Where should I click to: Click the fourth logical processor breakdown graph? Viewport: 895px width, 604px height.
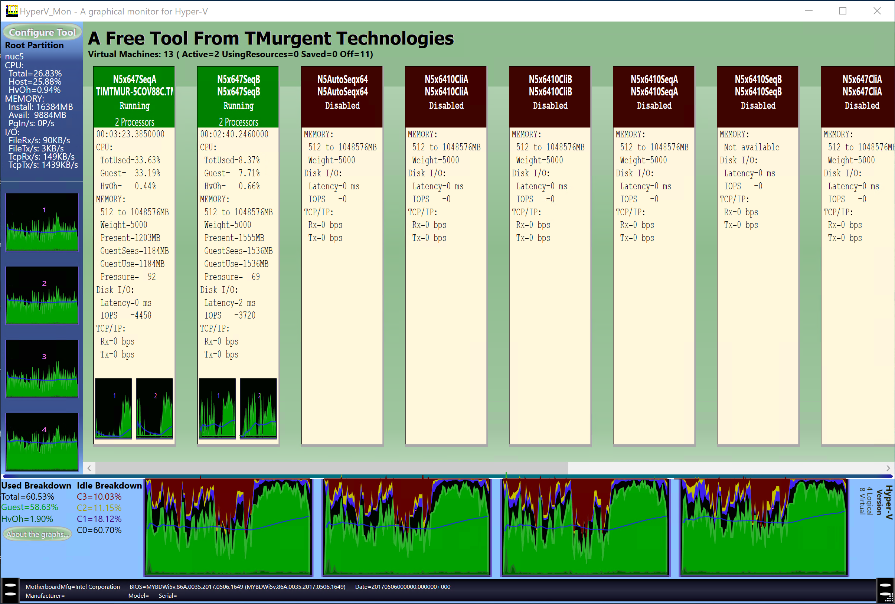coord(764,528)
